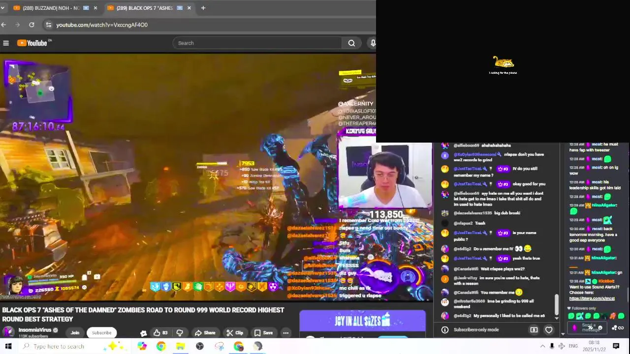
Task: Dislike the video with thumbs down
Action: (180, 333)
